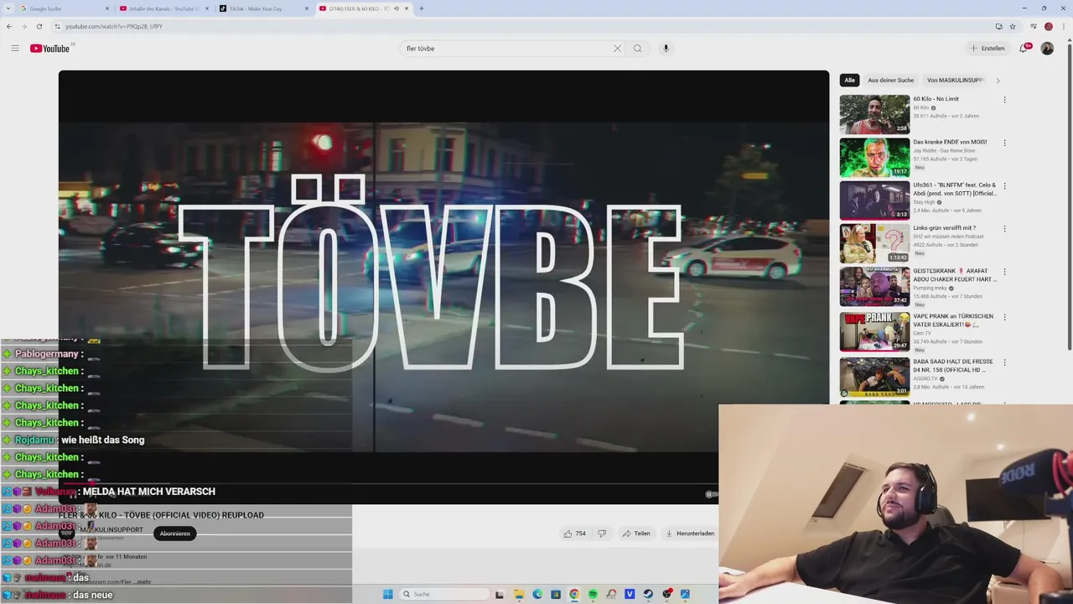Screen dimensions: 1073x604
Task: Click the Teilen share button
Action: pos(636,534)
